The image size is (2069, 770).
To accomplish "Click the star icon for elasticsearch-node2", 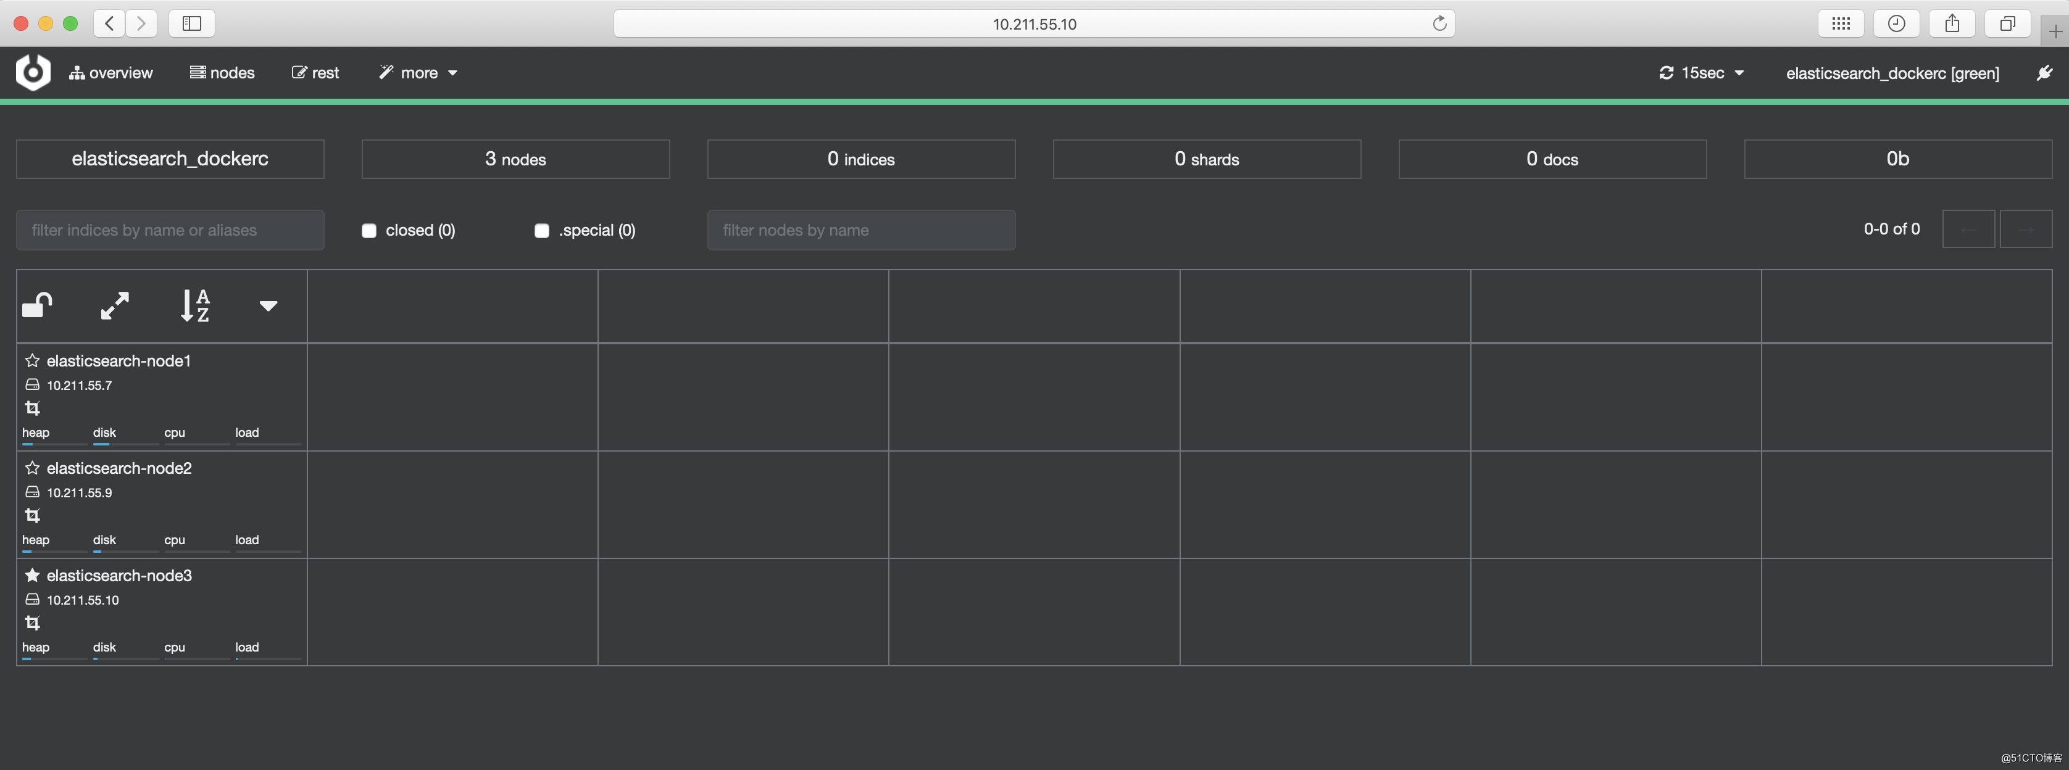I will pos(32,468).
